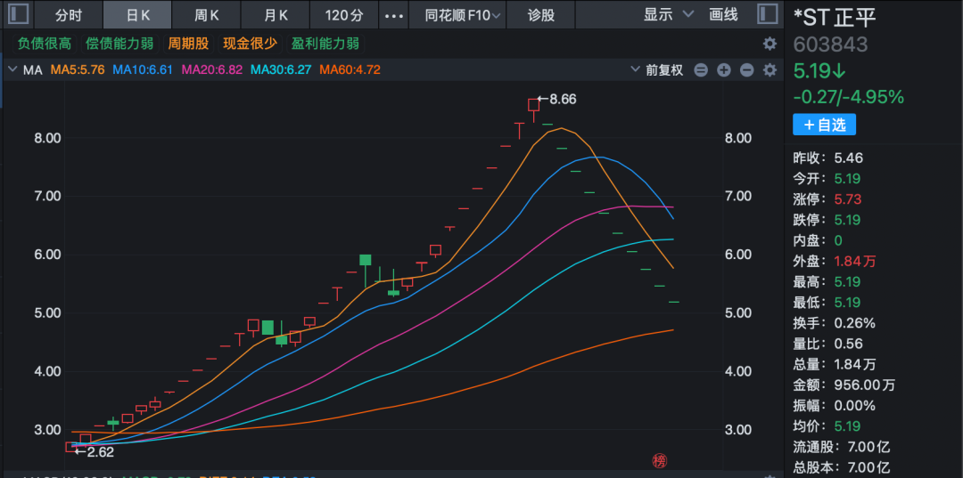Open tag row settings gear icon
Viewport: 963px width, 478px height.
(770, 44)
